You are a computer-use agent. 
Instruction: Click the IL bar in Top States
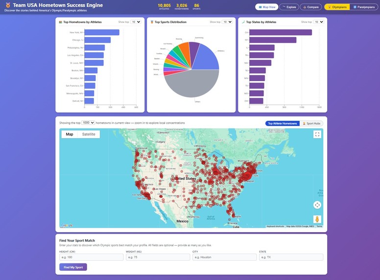click(262, 47)
